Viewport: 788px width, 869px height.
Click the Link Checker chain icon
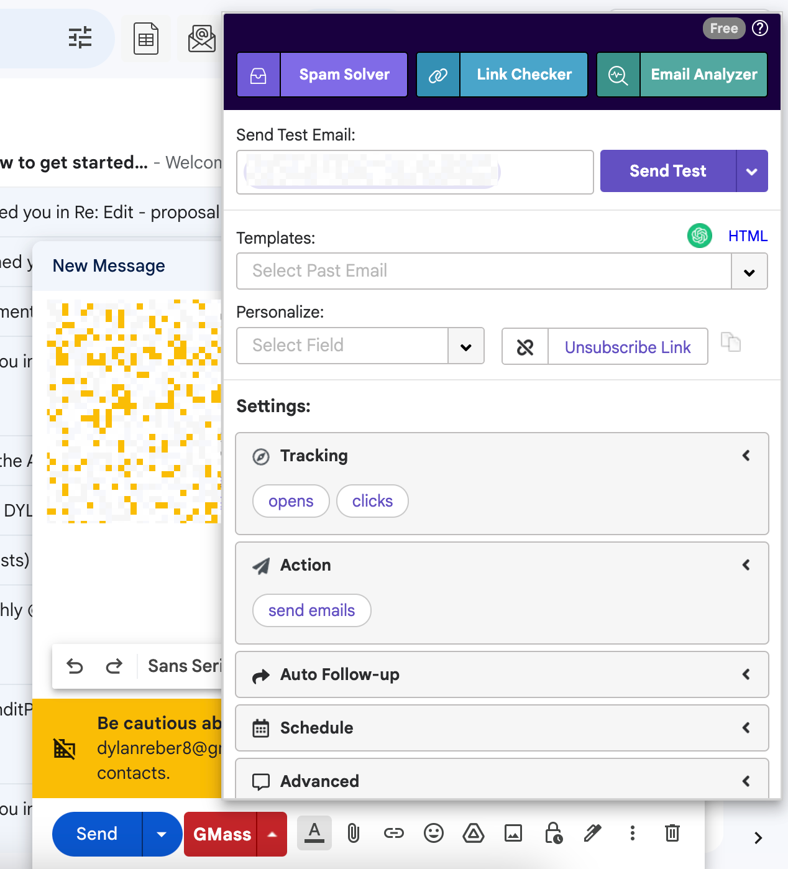point(438,75)
